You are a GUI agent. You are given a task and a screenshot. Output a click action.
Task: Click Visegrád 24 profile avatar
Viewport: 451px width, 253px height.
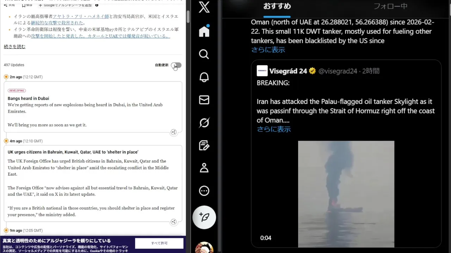pyautogui.click(x=262, y=71)
